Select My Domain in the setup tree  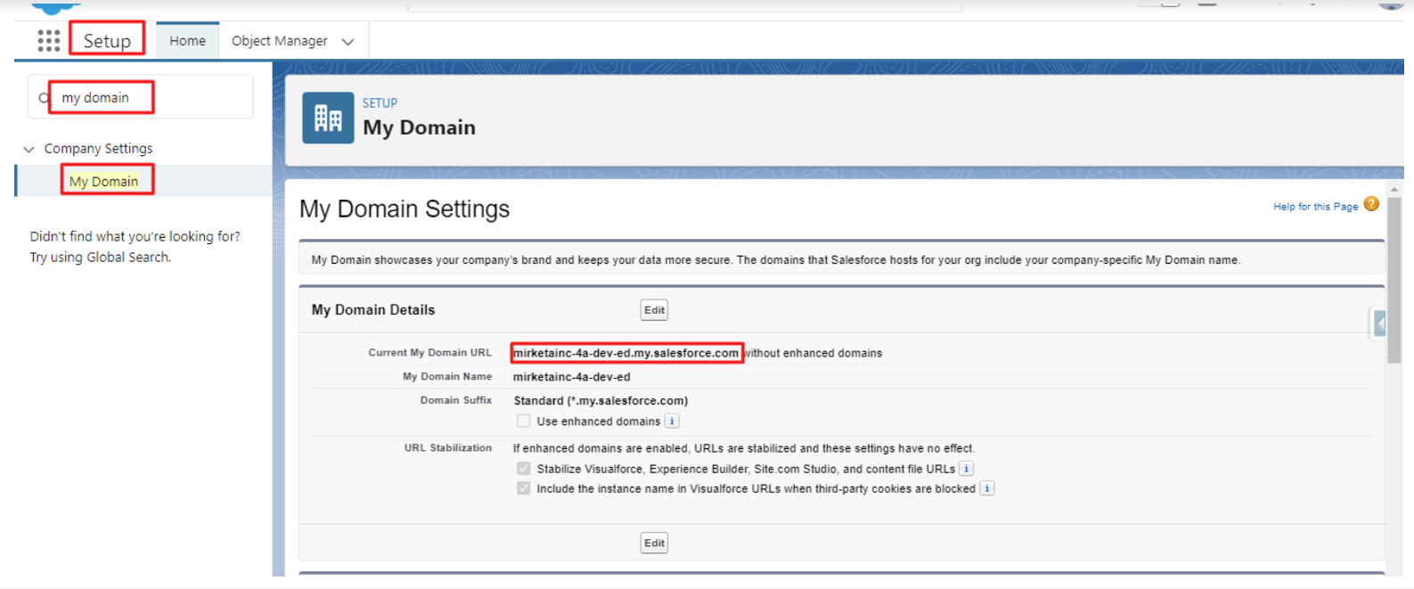click(104, 181)
